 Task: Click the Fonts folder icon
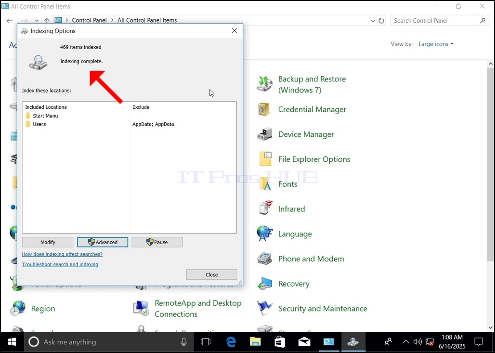265,184
